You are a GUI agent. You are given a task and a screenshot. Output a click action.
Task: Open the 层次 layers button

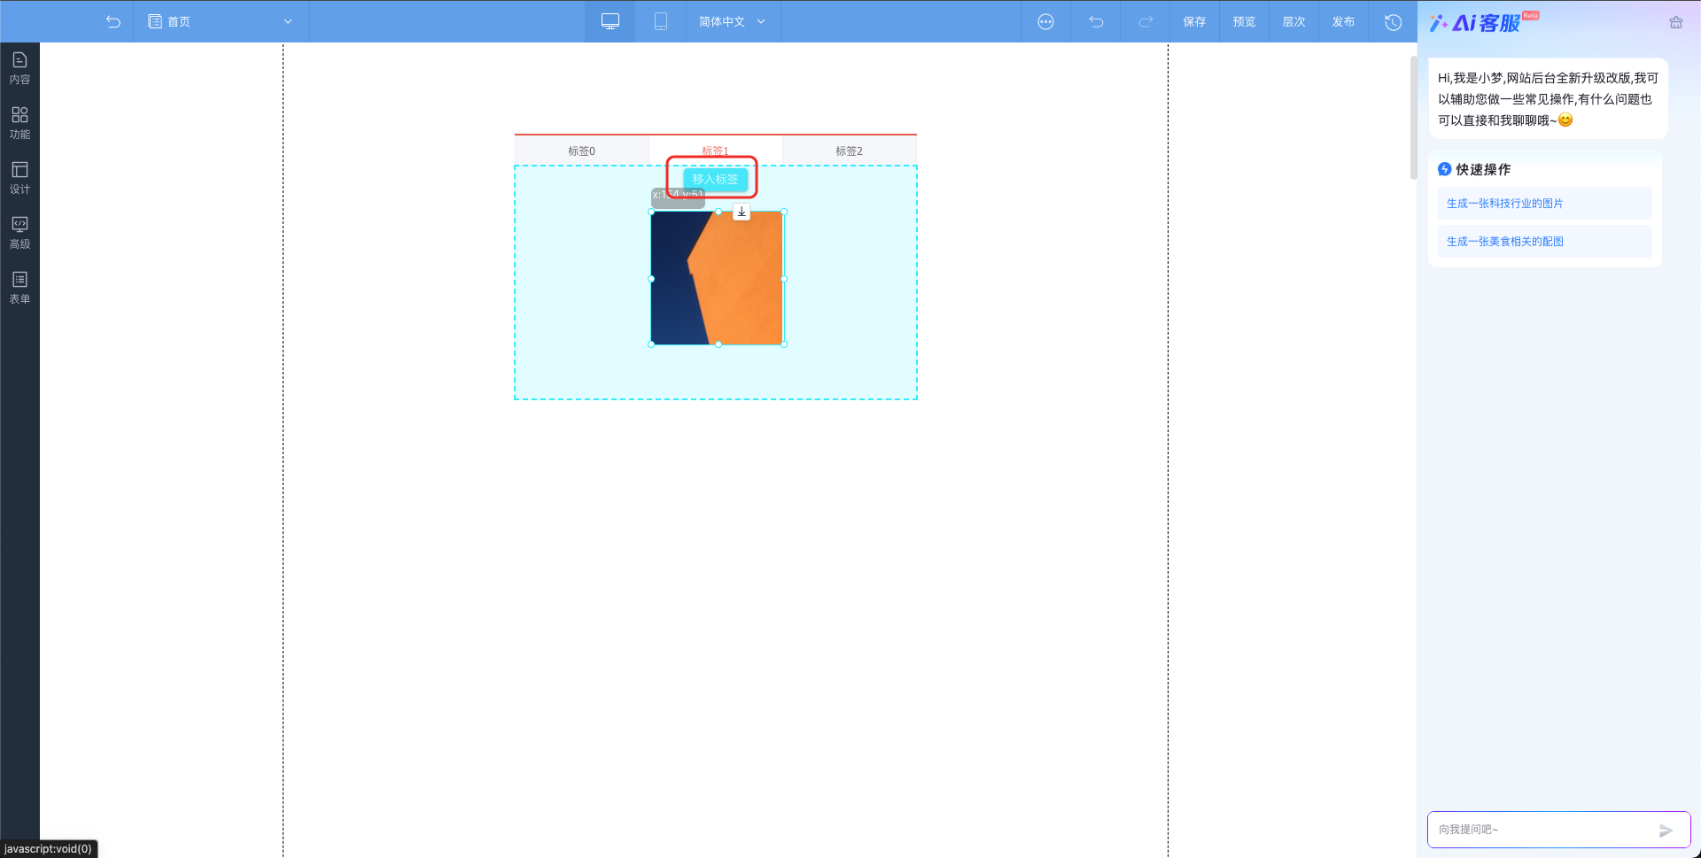[x=1293, y=21]
